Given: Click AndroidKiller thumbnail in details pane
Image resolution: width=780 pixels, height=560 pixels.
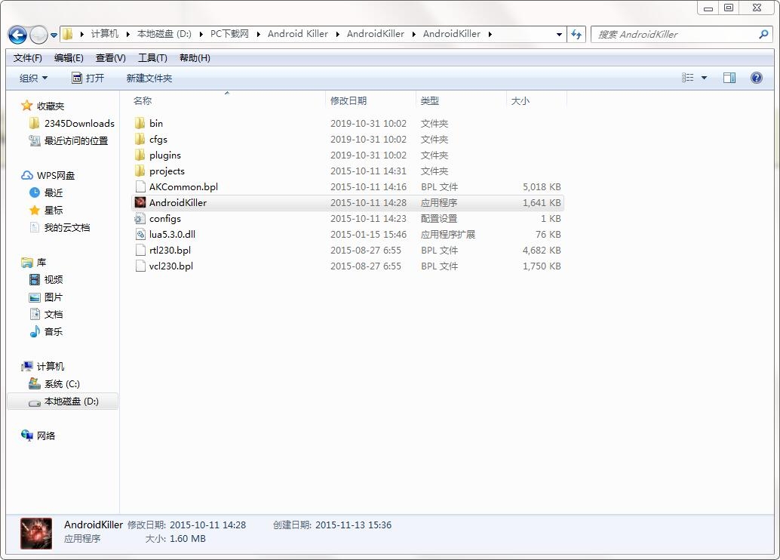Looking at the screenshot, I should (x=35, y=533).
